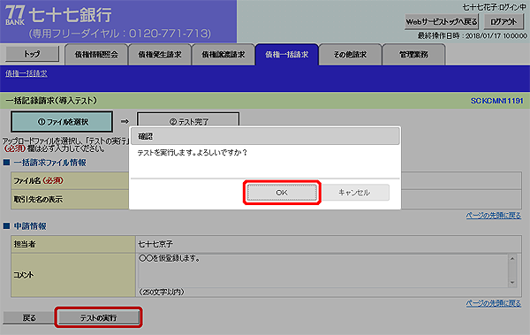
Task: Click into the コメント text area
Action: 322,270
